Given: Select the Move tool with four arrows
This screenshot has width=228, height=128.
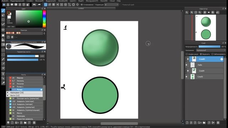Looking at the screenshot, I should [x=3, y=30].
